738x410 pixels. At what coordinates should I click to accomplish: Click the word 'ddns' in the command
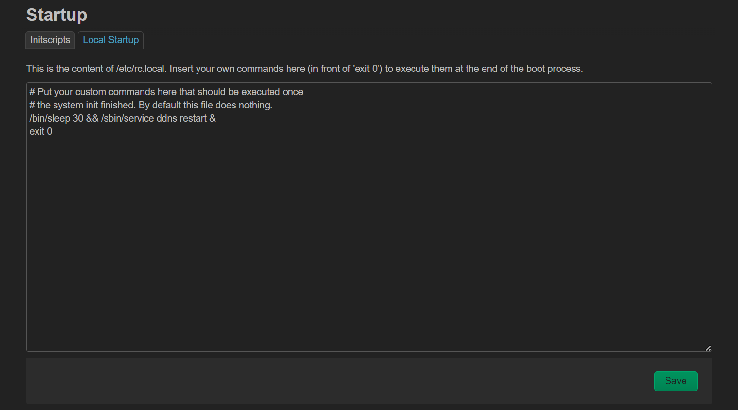[x=167, y=118]
